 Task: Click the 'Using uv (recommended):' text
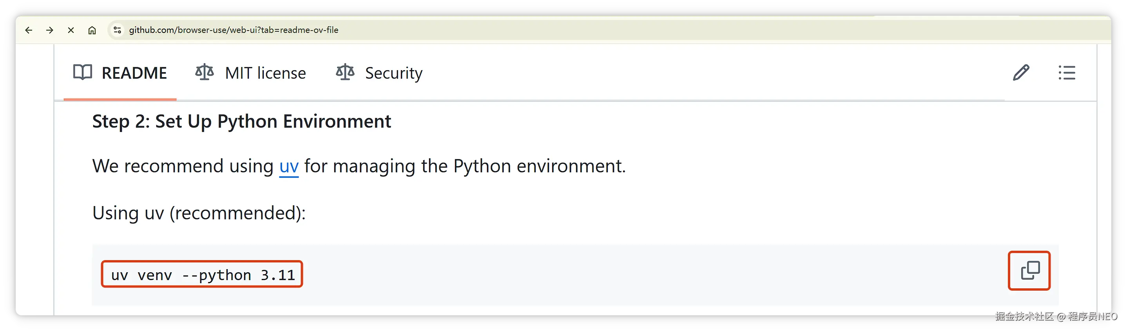[x=199, y=213]
